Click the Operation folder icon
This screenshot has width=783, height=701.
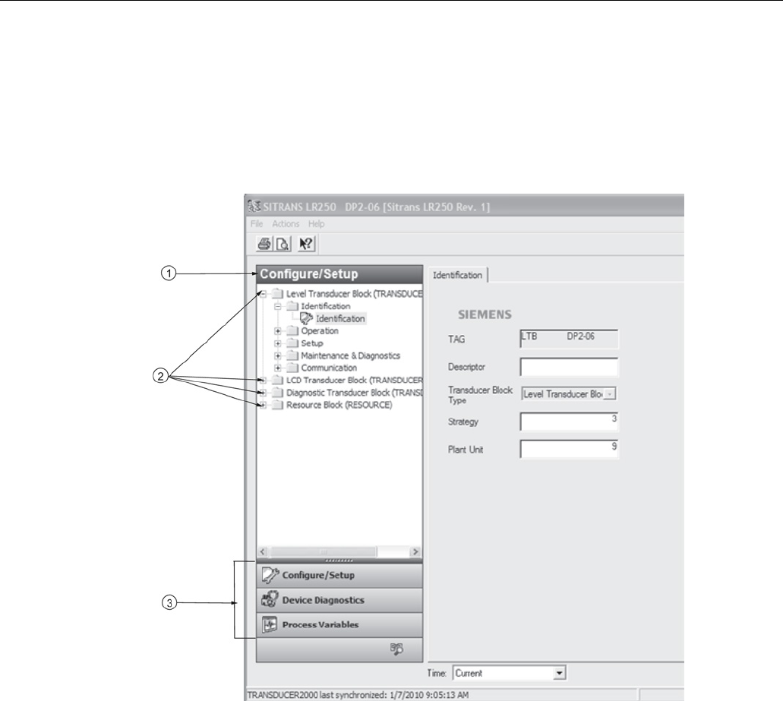(x=292, y=331)
